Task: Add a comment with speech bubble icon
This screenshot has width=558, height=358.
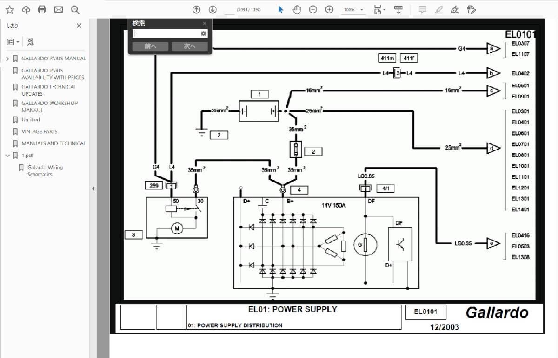Action: pos(422,9)
